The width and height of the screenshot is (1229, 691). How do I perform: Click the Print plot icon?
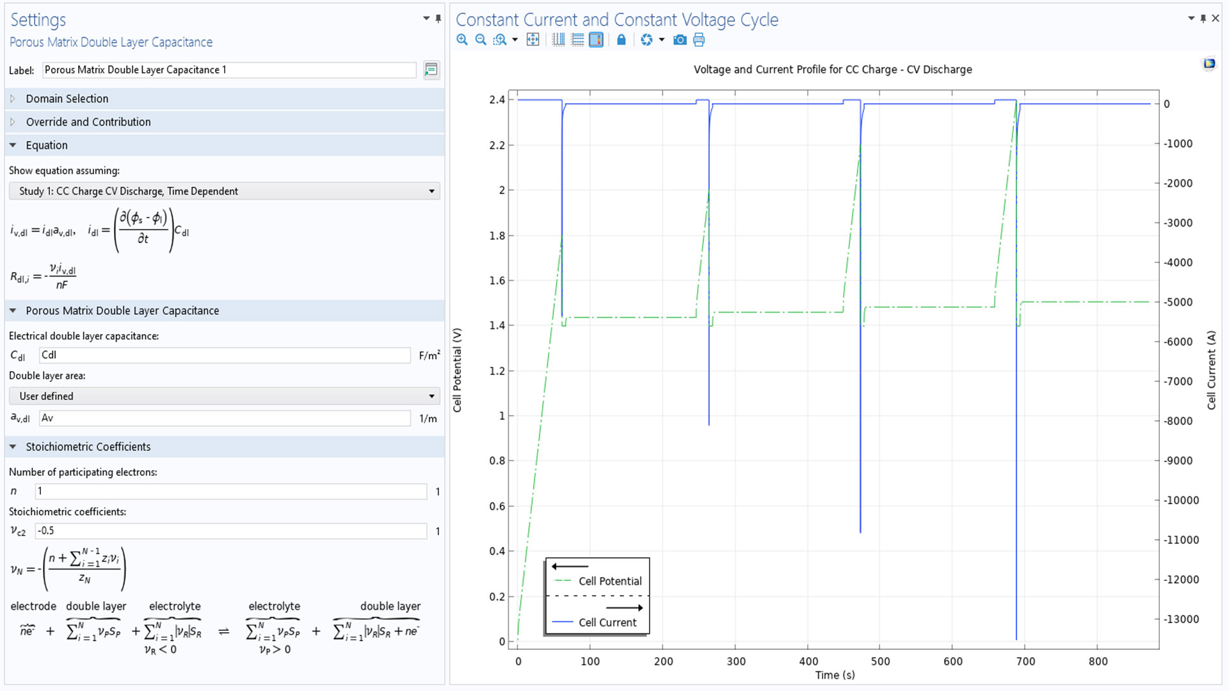coord(699,40)
